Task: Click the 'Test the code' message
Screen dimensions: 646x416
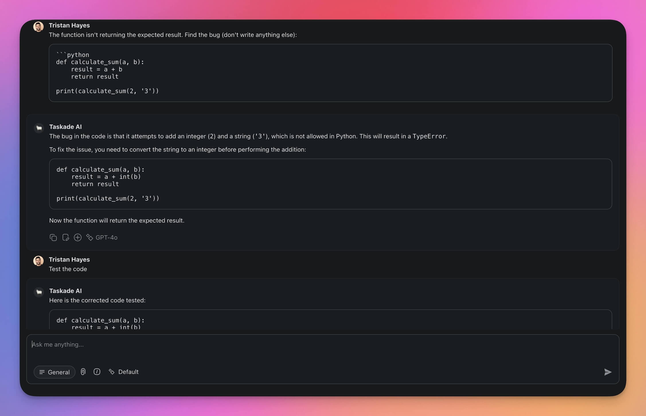Action: (68, 269)
